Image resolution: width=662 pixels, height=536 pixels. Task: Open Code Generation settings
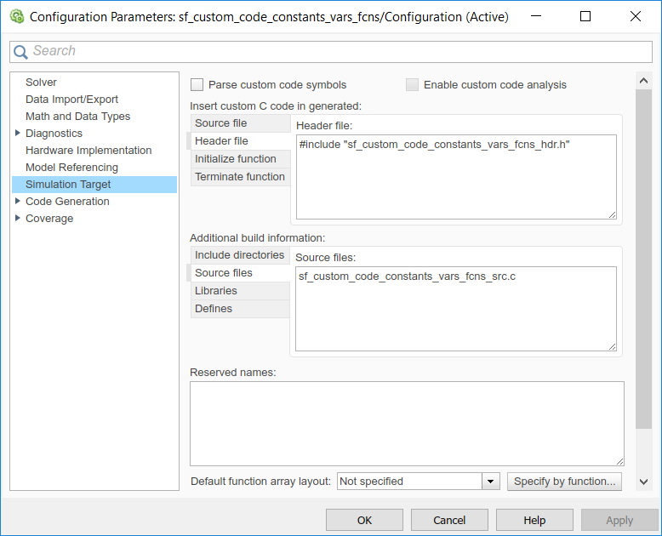67,202
